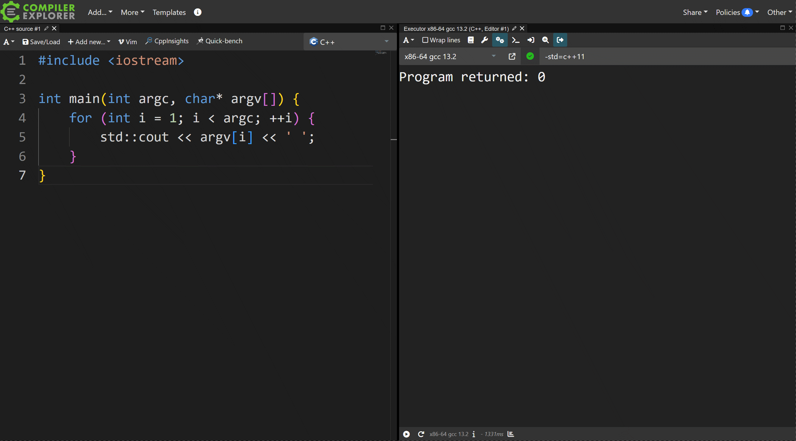Click the magnifier runtime tools icon
Screen dimensions: 796x441
[x=545, y=40]
